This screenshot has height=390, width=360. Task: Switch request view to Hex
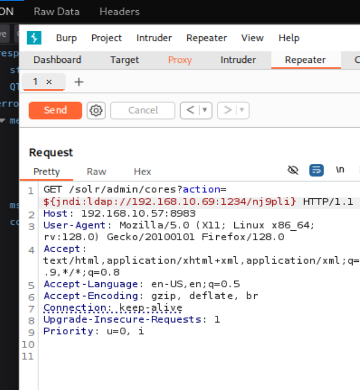click(143, 172)
